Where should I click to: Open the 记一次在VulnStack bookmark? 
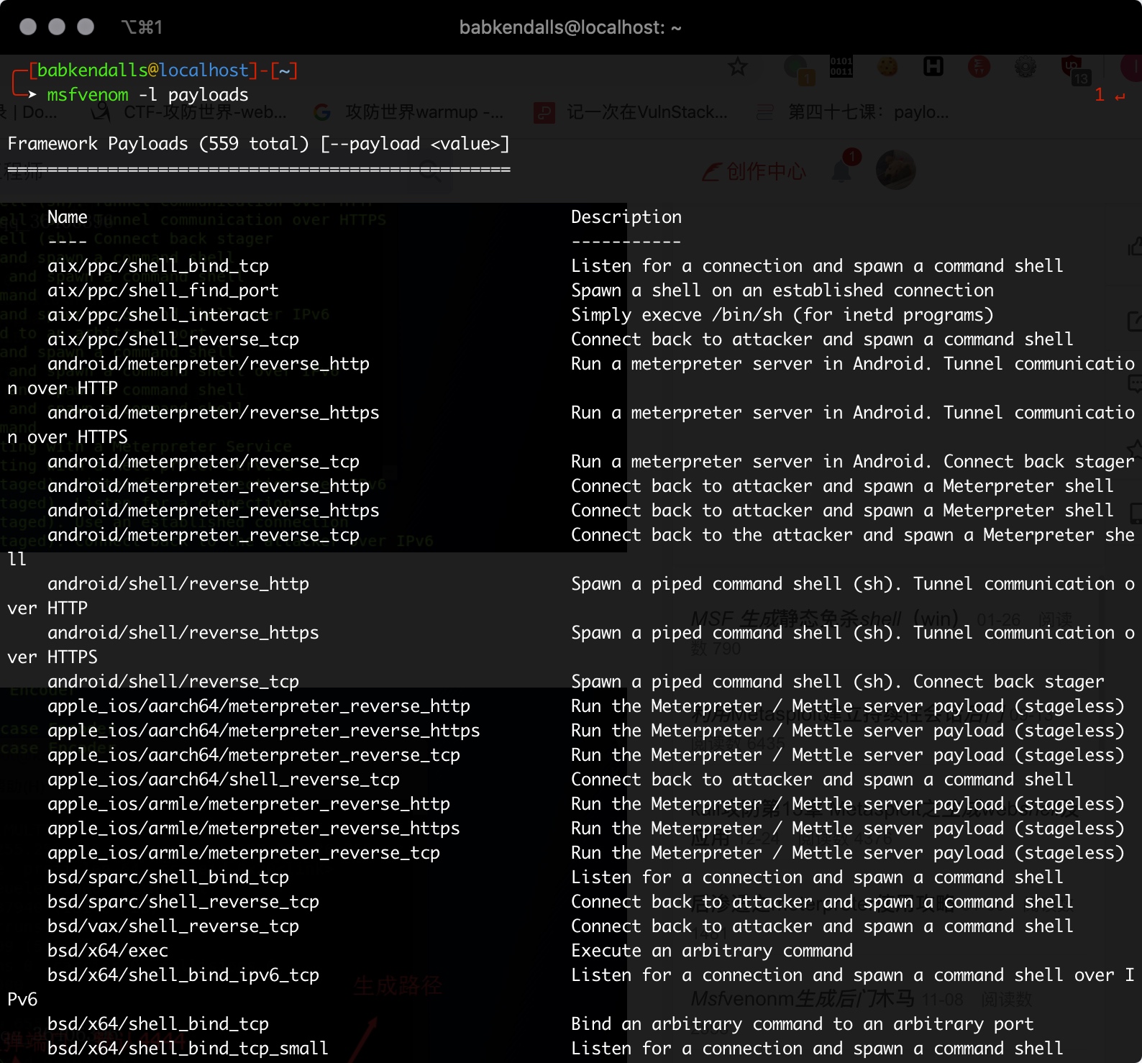[x=646, y=112]
